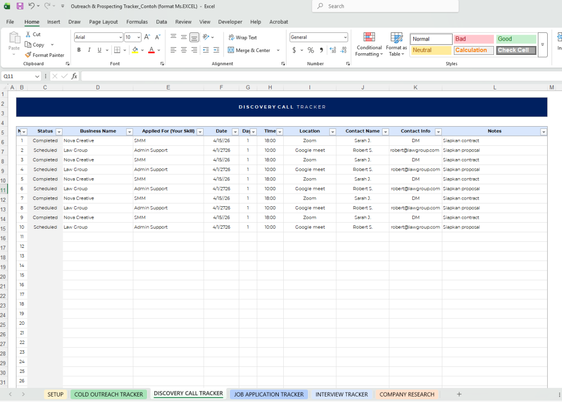
Task: Click the Format Painter brush icon
Action: 29,55
